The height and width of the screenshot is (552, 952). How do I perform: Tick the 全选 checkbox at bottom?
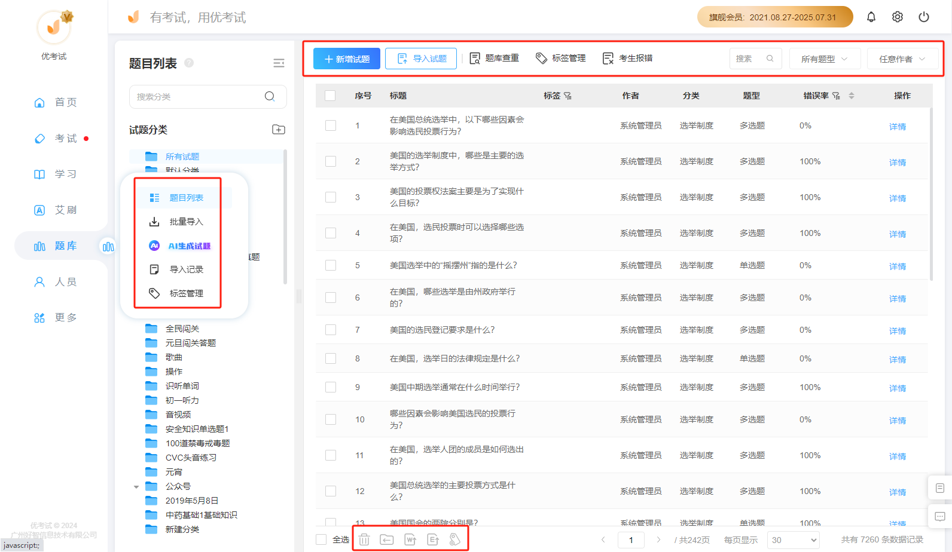[321, 539]
